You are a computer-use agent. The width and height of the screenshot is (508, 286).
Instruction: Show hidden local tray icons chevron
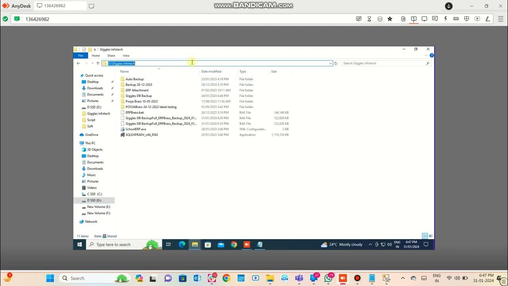(403, 278)
